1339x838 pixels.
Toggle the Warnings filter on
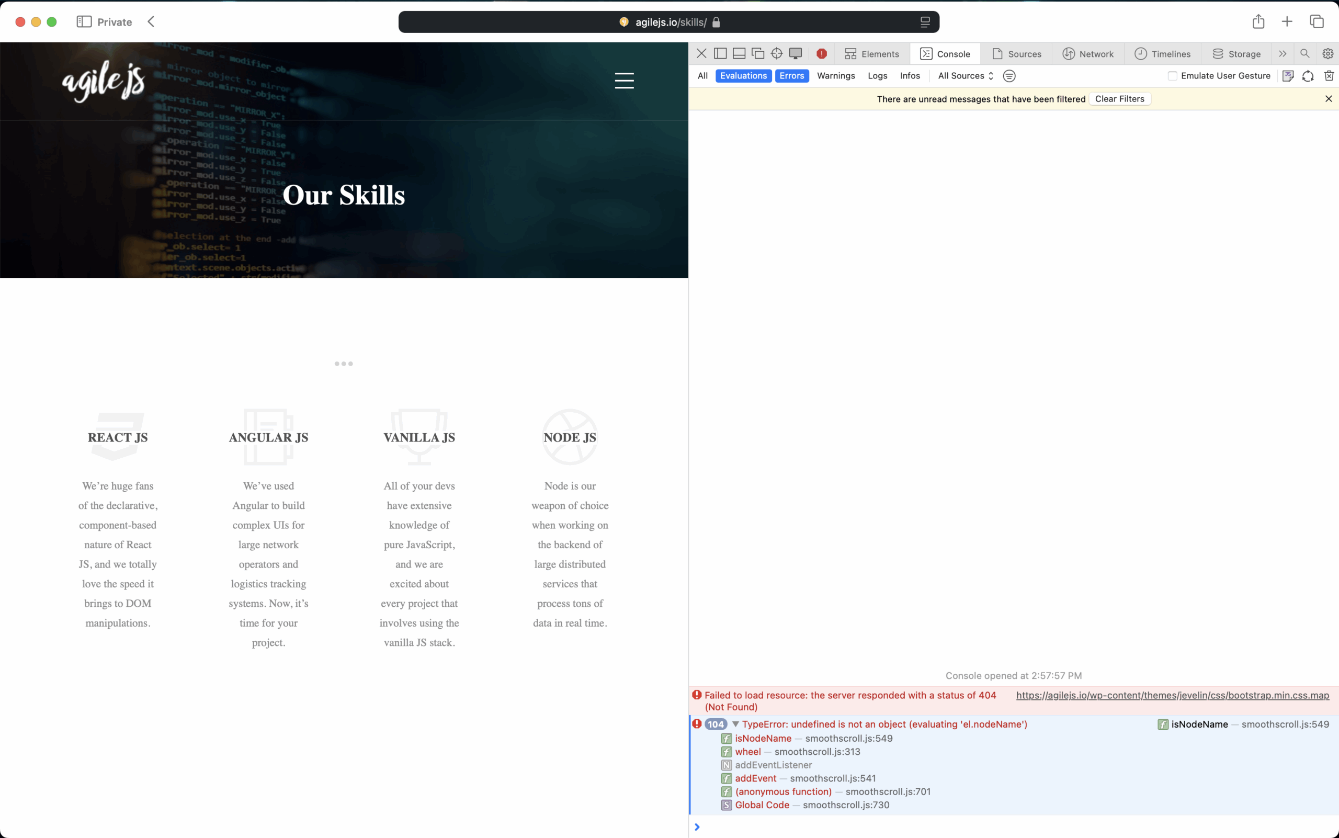[835, 76]
